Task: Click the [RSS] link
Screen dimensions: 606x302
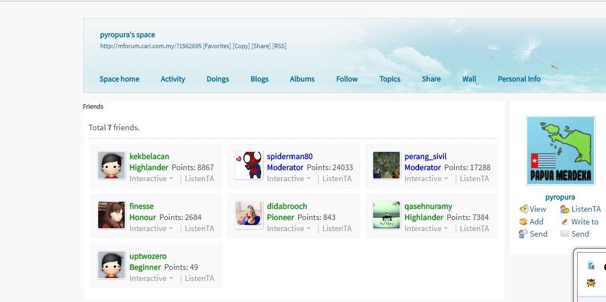Action: (279, 46)
